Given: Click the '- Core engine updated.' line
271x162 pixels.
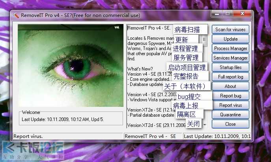Looking at the screenshot, I should tap(149, 79).
